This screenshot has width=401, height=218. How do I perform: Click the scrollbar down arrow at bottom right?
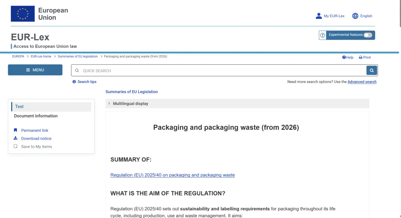(x=400, y=217)
